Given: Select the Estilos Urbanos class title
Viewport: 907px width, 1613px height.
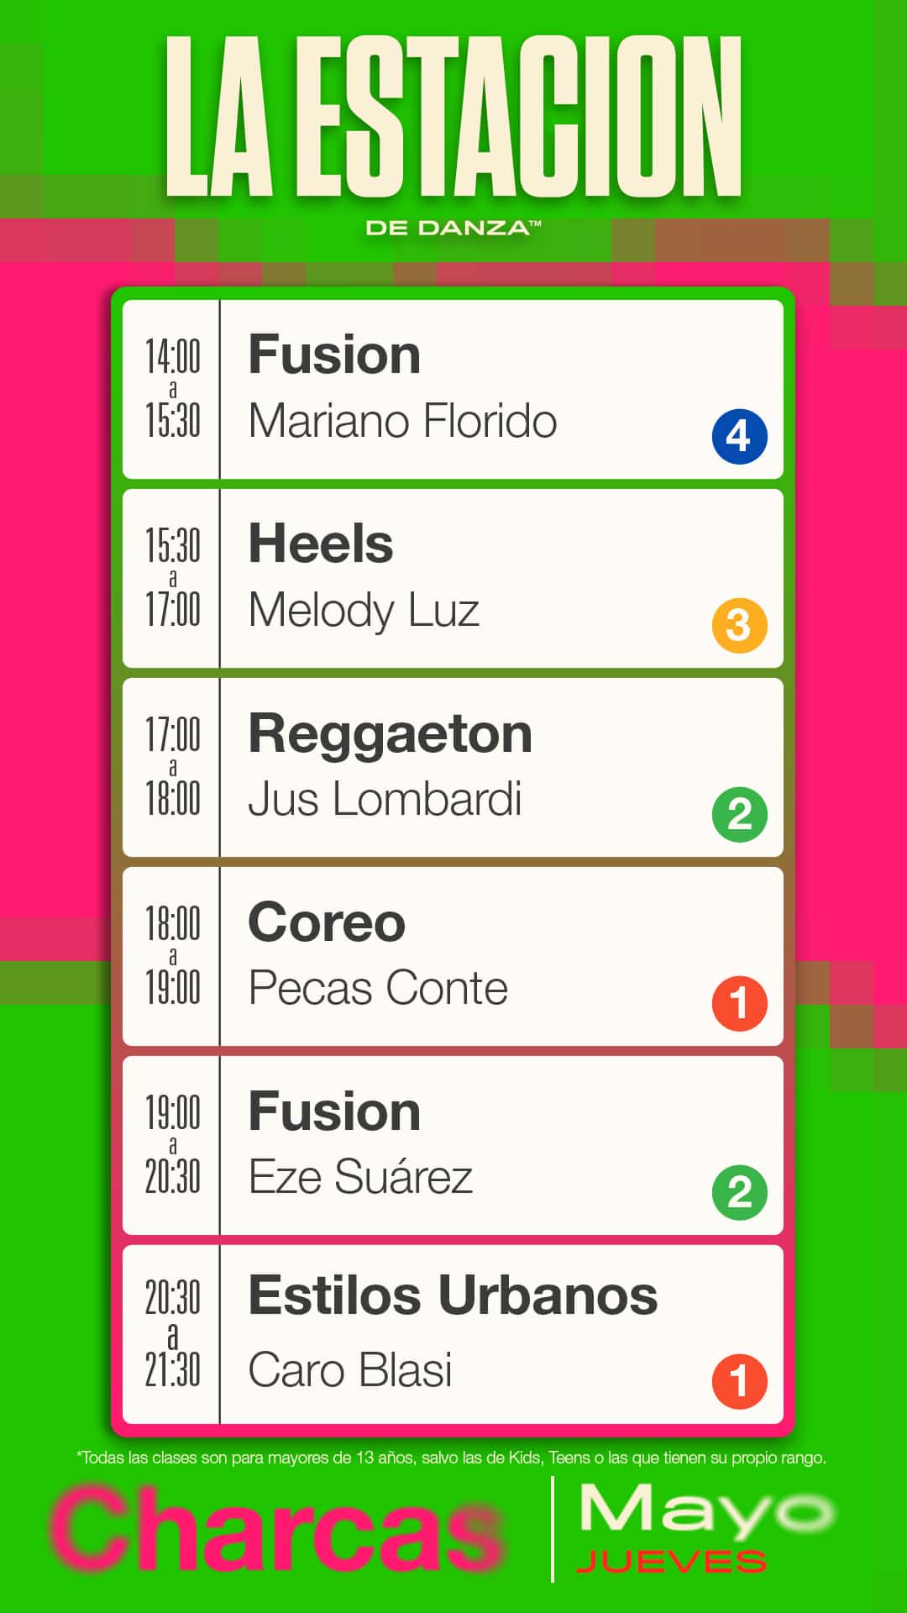Looking at the screenshot, I should click(453, 1295).
